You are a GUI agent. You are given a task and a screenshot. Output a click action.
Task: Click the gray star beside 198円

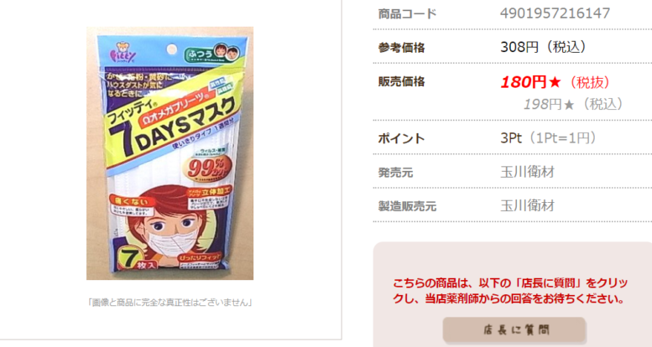(569, 104)
